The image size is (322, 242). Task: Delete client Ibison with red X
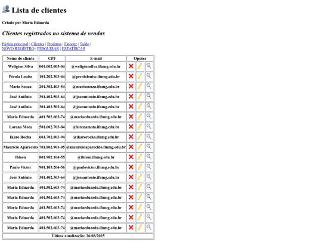(x=131, y=157)
